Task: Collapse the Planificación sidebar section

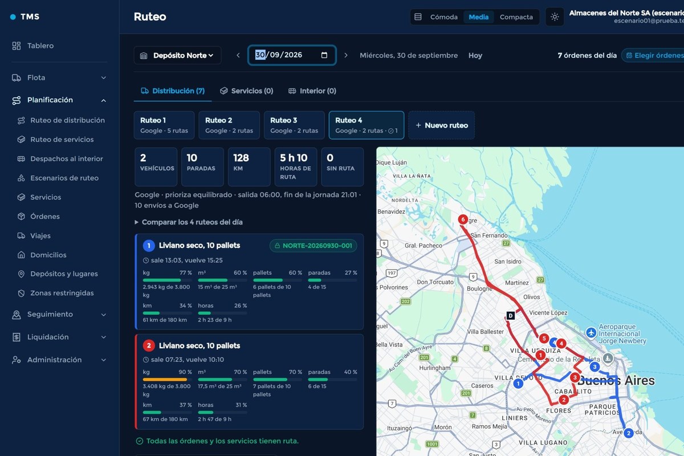Action: tap(59, 100)
